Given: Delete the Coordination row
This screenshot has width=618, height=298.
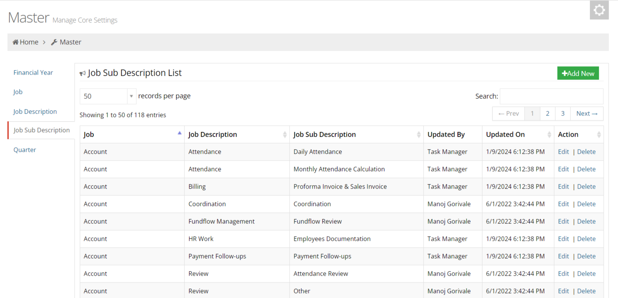Looking at the screenshot, I should (x=586, y=204).
